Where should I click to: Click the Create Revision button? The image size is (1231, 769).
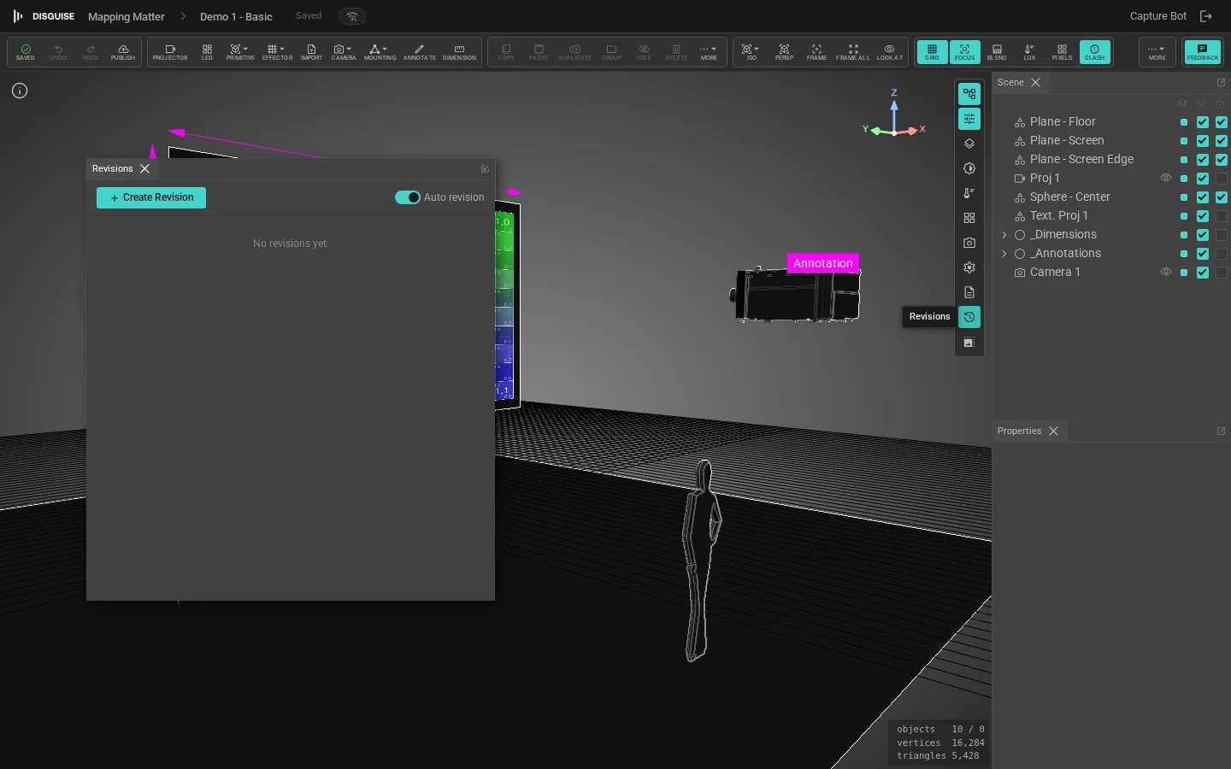coord(151,197)
